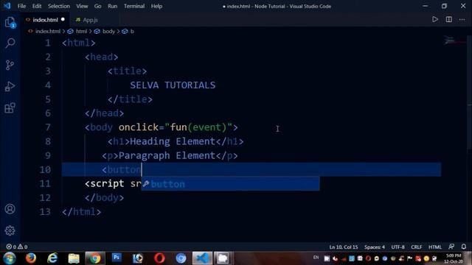Open the Help menu
The width and height of the screenshot is (472, 265).
156,6
